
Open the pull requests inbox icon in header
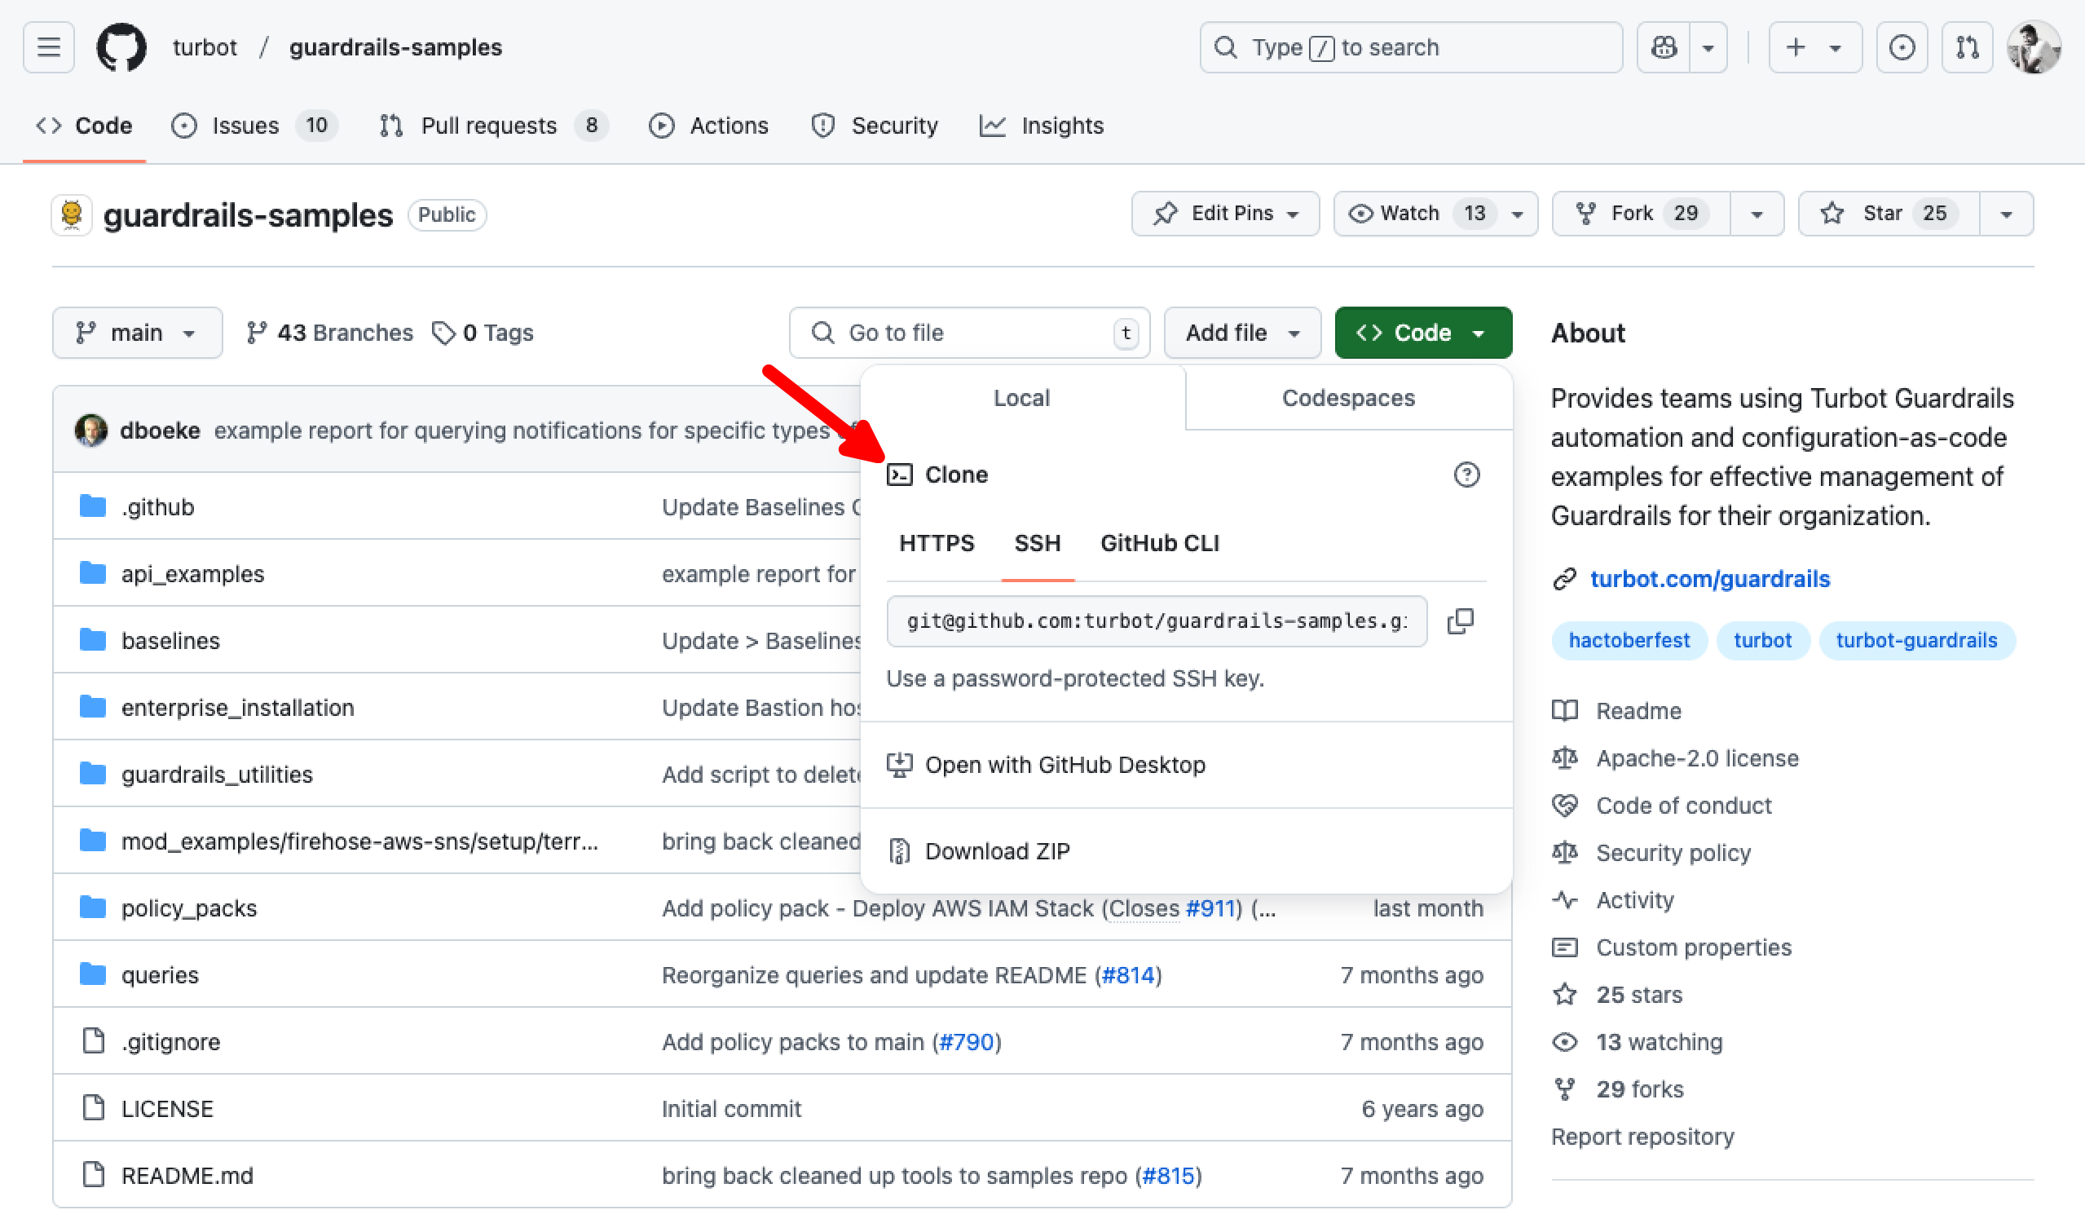click(x=1967, y=47)
